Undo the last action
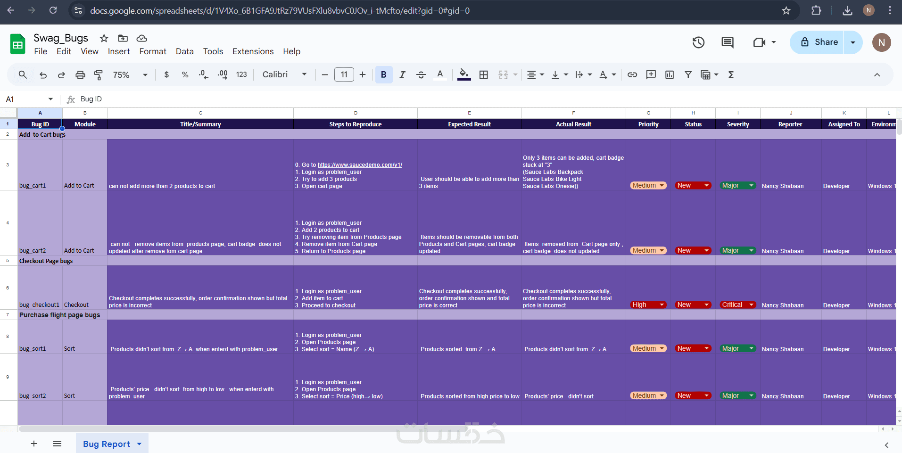 [43, 74]
